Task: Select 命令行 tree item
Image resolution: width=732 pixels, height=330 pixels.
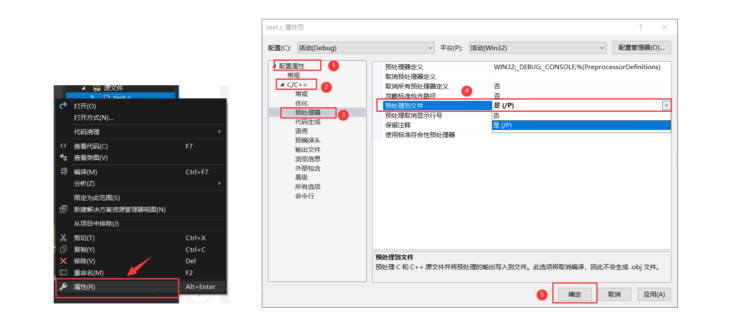Action: point(304,196)
